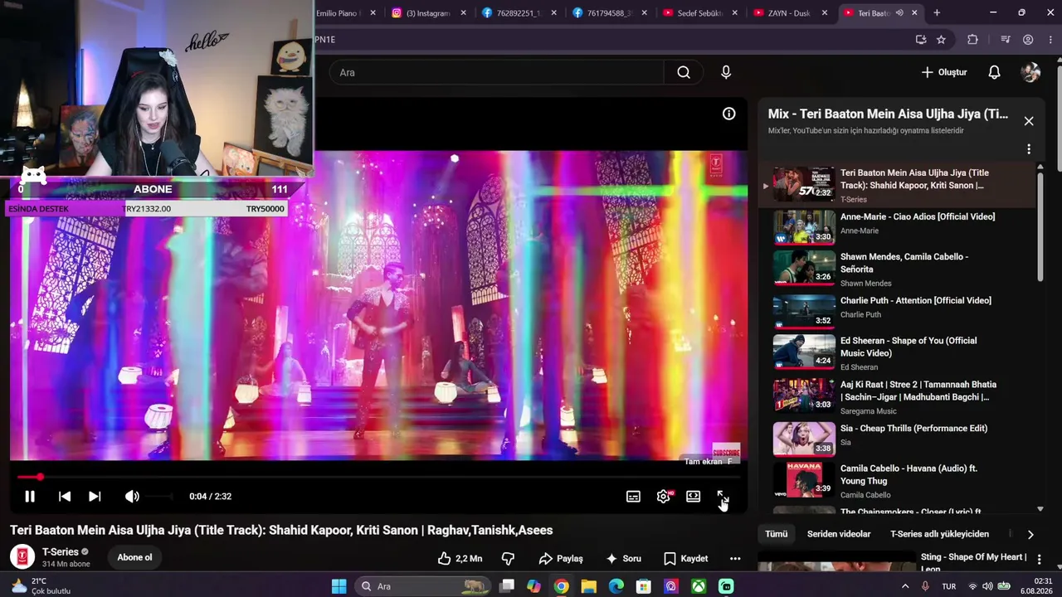Switch to the ZAYN - Dusk browser tab
Screen dimensions: 1062x597
[790, 13]
